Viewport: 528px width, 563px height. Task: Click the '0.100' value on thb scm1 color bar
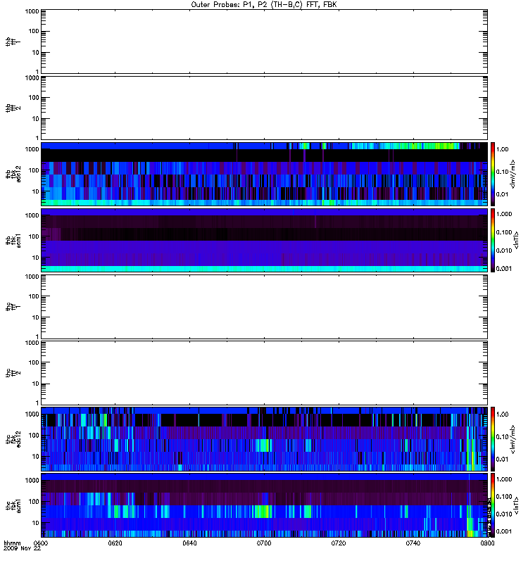pyautogui.click(x=504, y=232)
